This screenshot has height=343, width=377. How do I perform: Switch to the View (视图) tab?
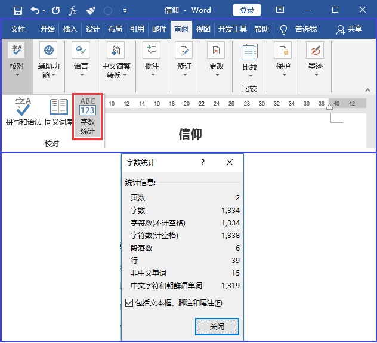203,29
